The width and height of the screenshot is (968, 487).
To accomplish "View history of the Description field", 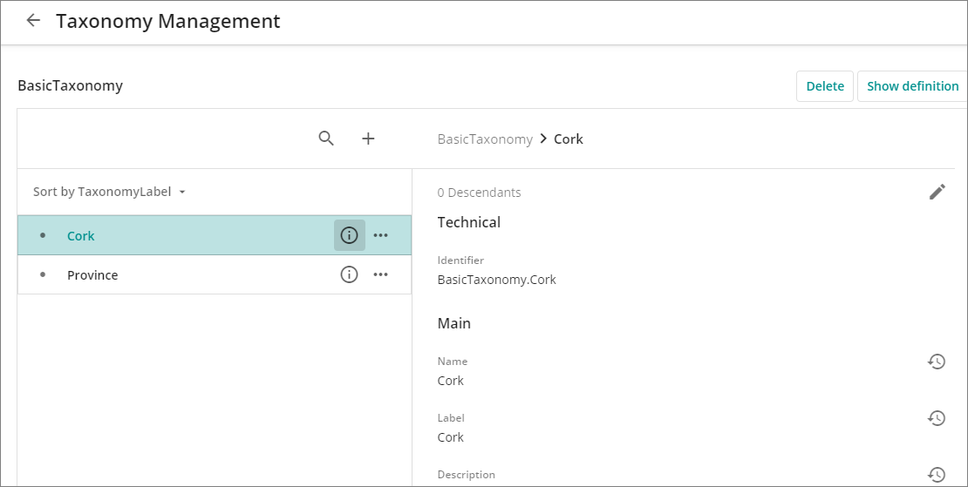I will pyautogui.click(x=936, y=475).
